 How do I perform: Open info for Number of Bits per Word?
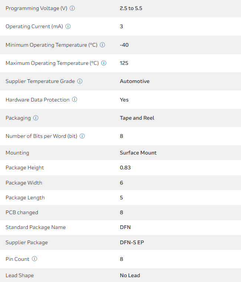(x=82, y=136)
